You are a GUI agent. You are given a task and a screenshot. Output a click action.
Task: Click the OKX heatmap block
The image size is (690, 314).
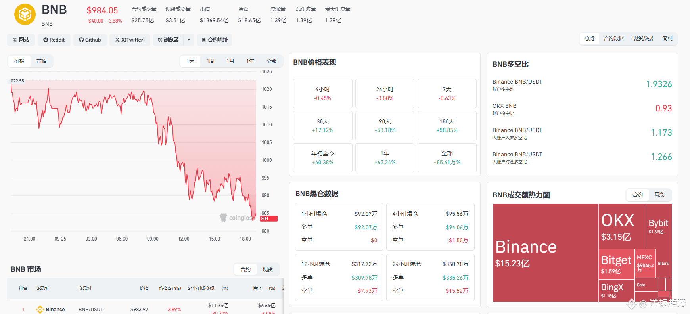coord(622,226)
